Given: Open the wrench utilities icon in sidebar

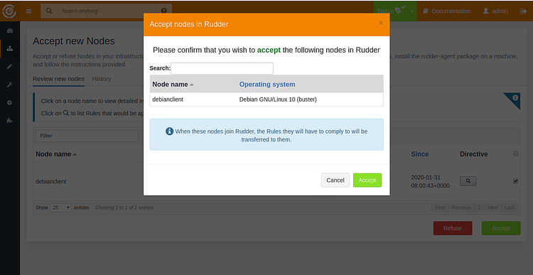Looking at the screenshot, I should (9, 85).
